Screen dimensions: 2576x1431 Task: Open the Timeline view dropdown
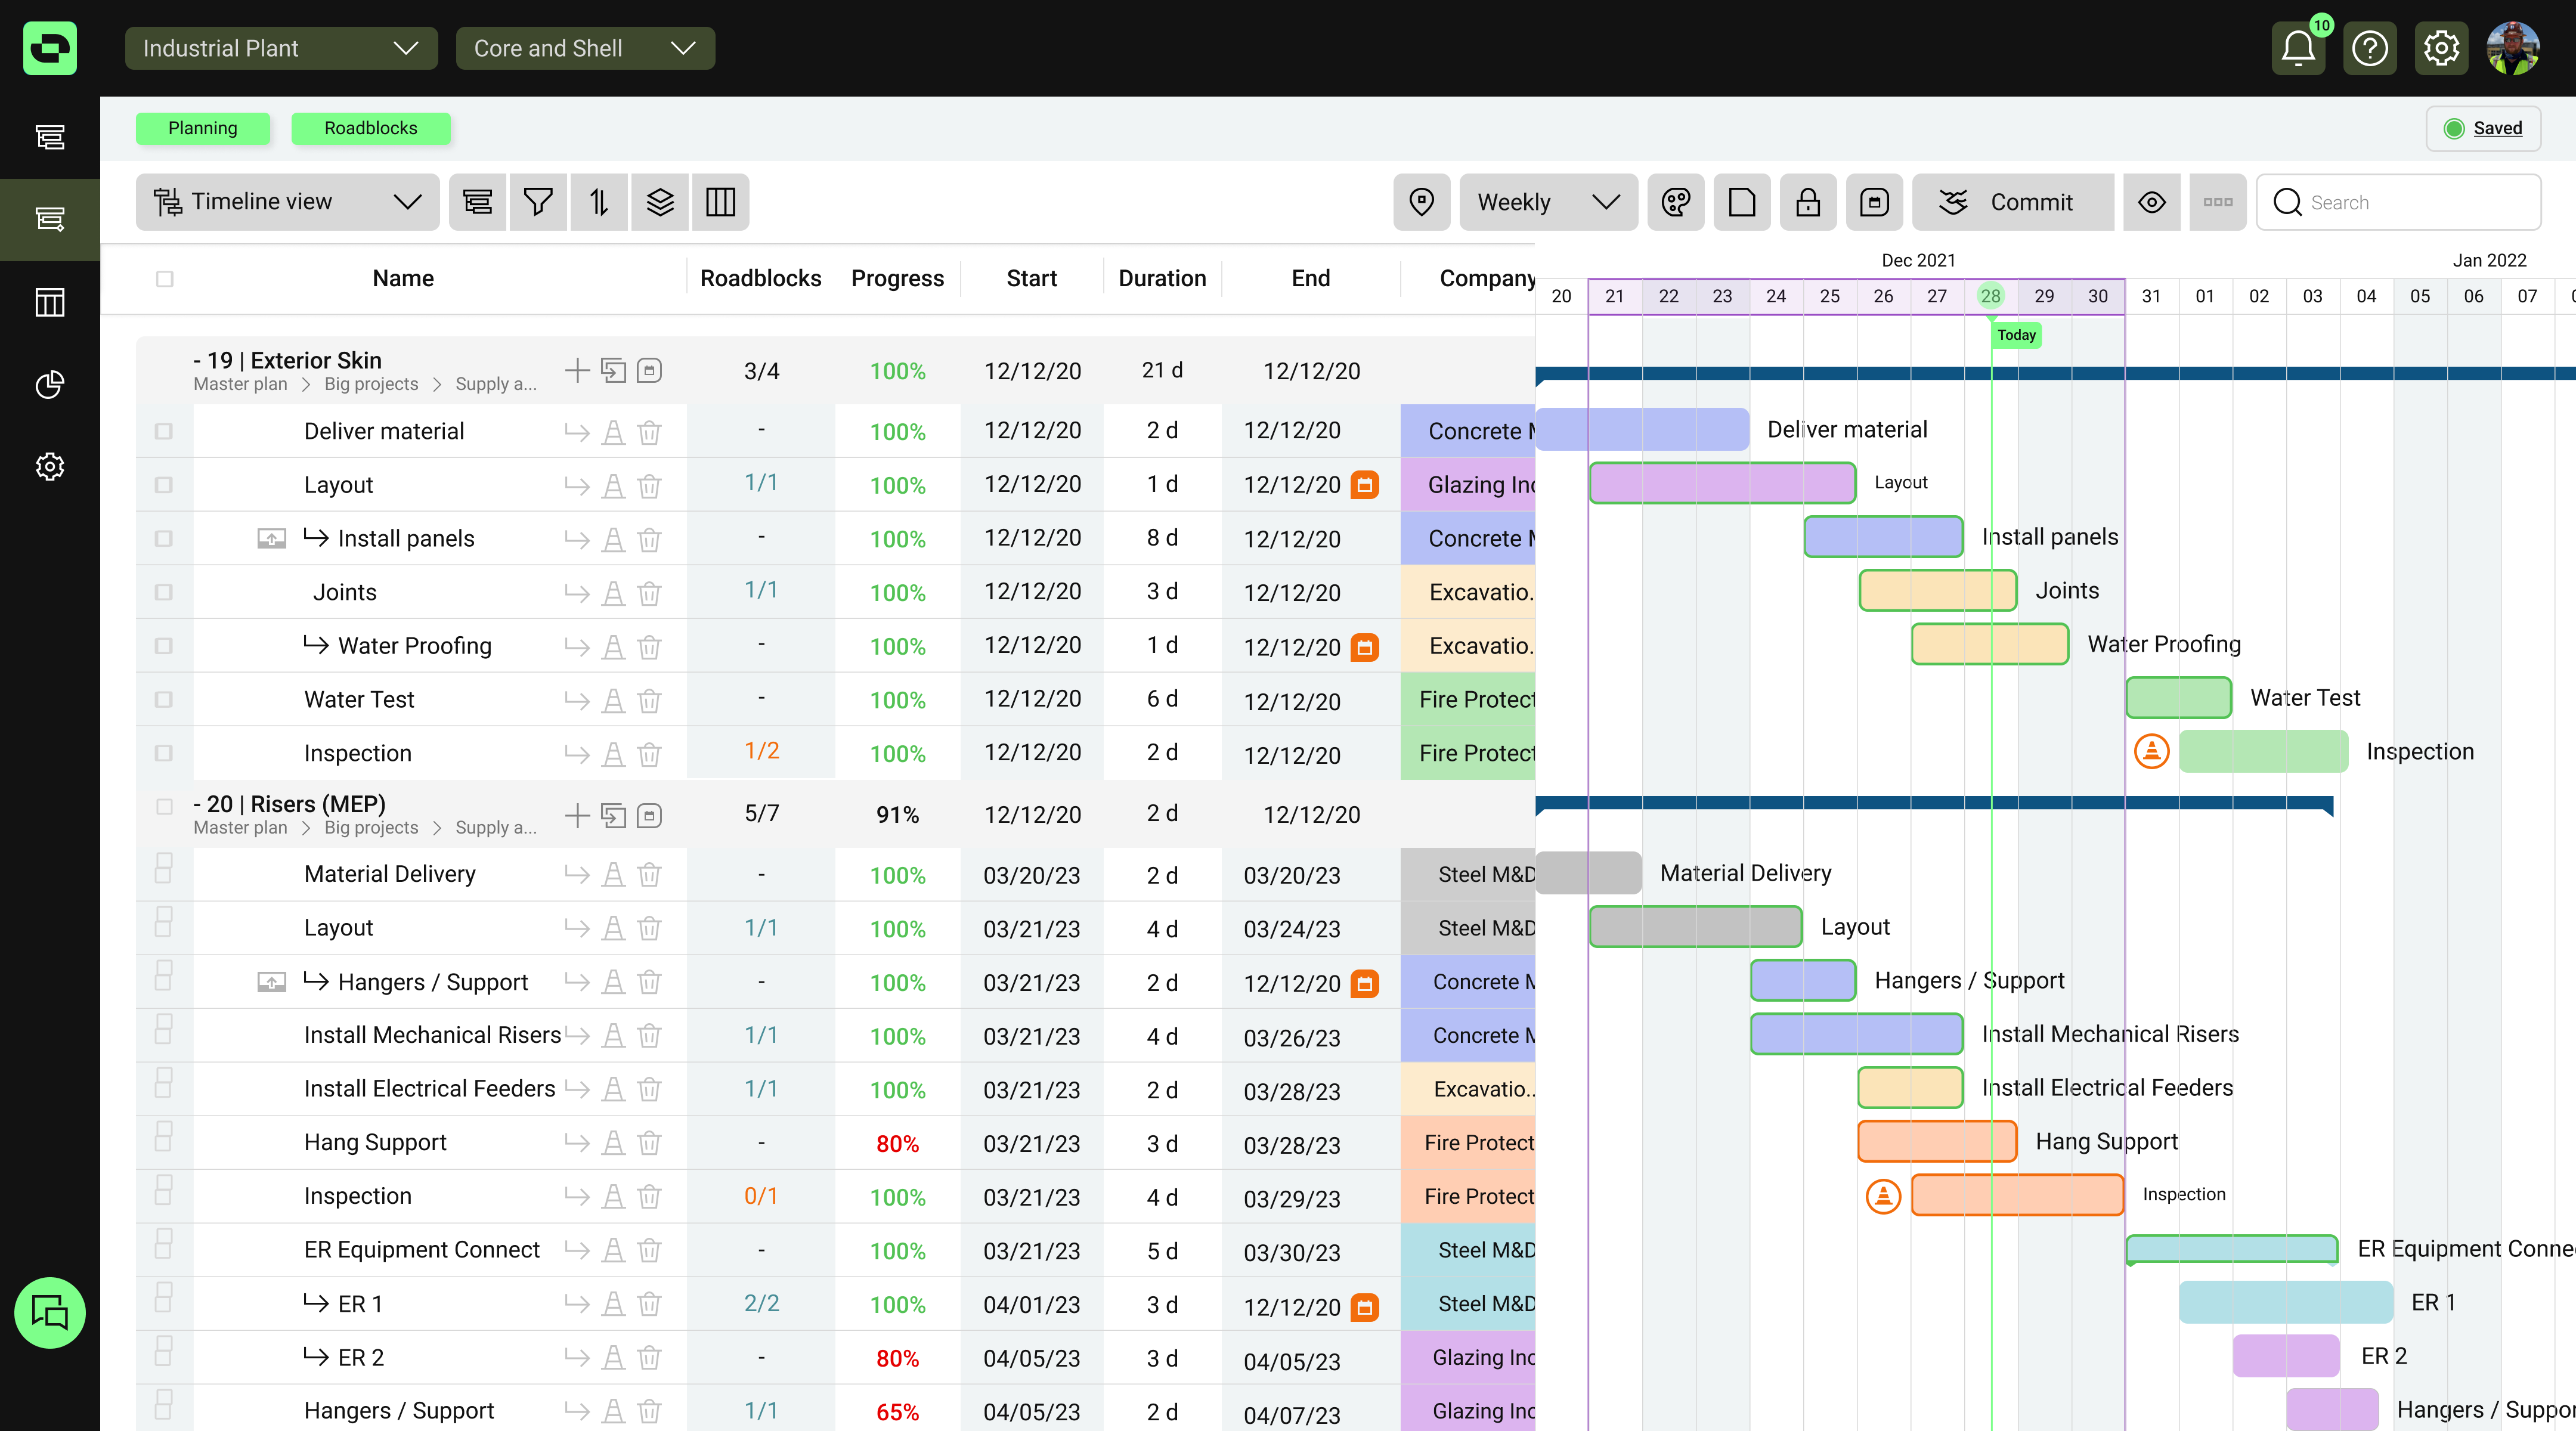click(287, 202)
